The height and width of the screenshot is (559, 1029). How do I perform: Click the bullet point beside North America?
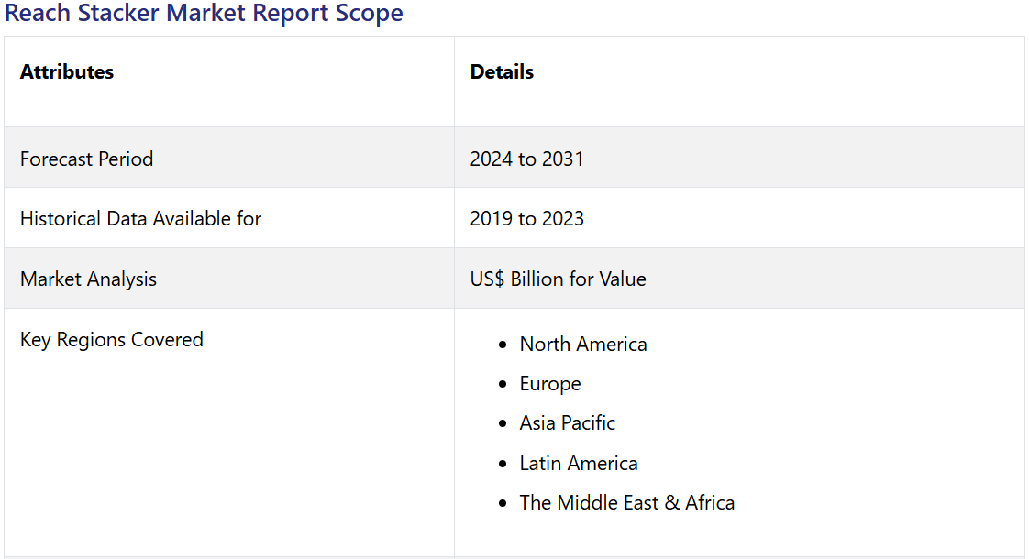[502, 345]
